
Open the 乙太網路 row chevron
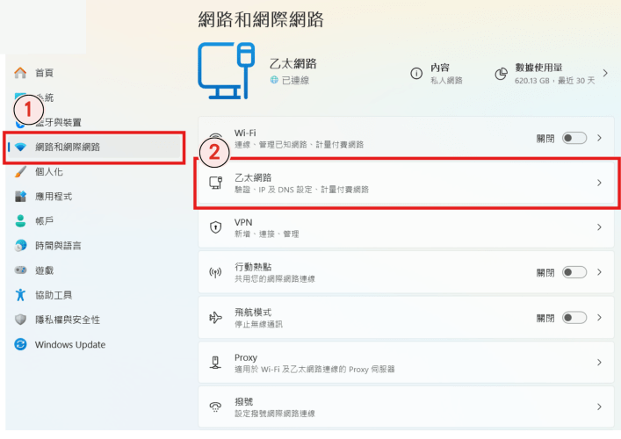pyautogui.click(x=599, y=183)
